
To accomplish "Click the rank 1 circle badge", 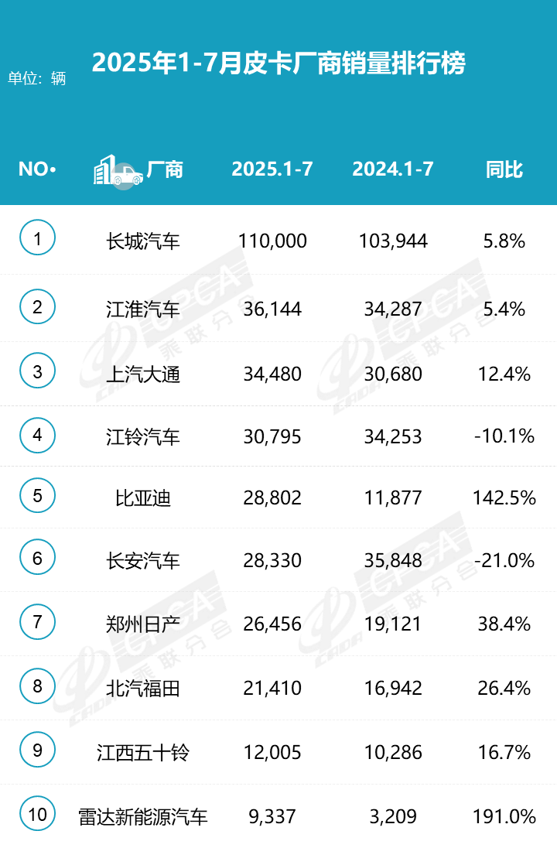I will click(38, 239).
